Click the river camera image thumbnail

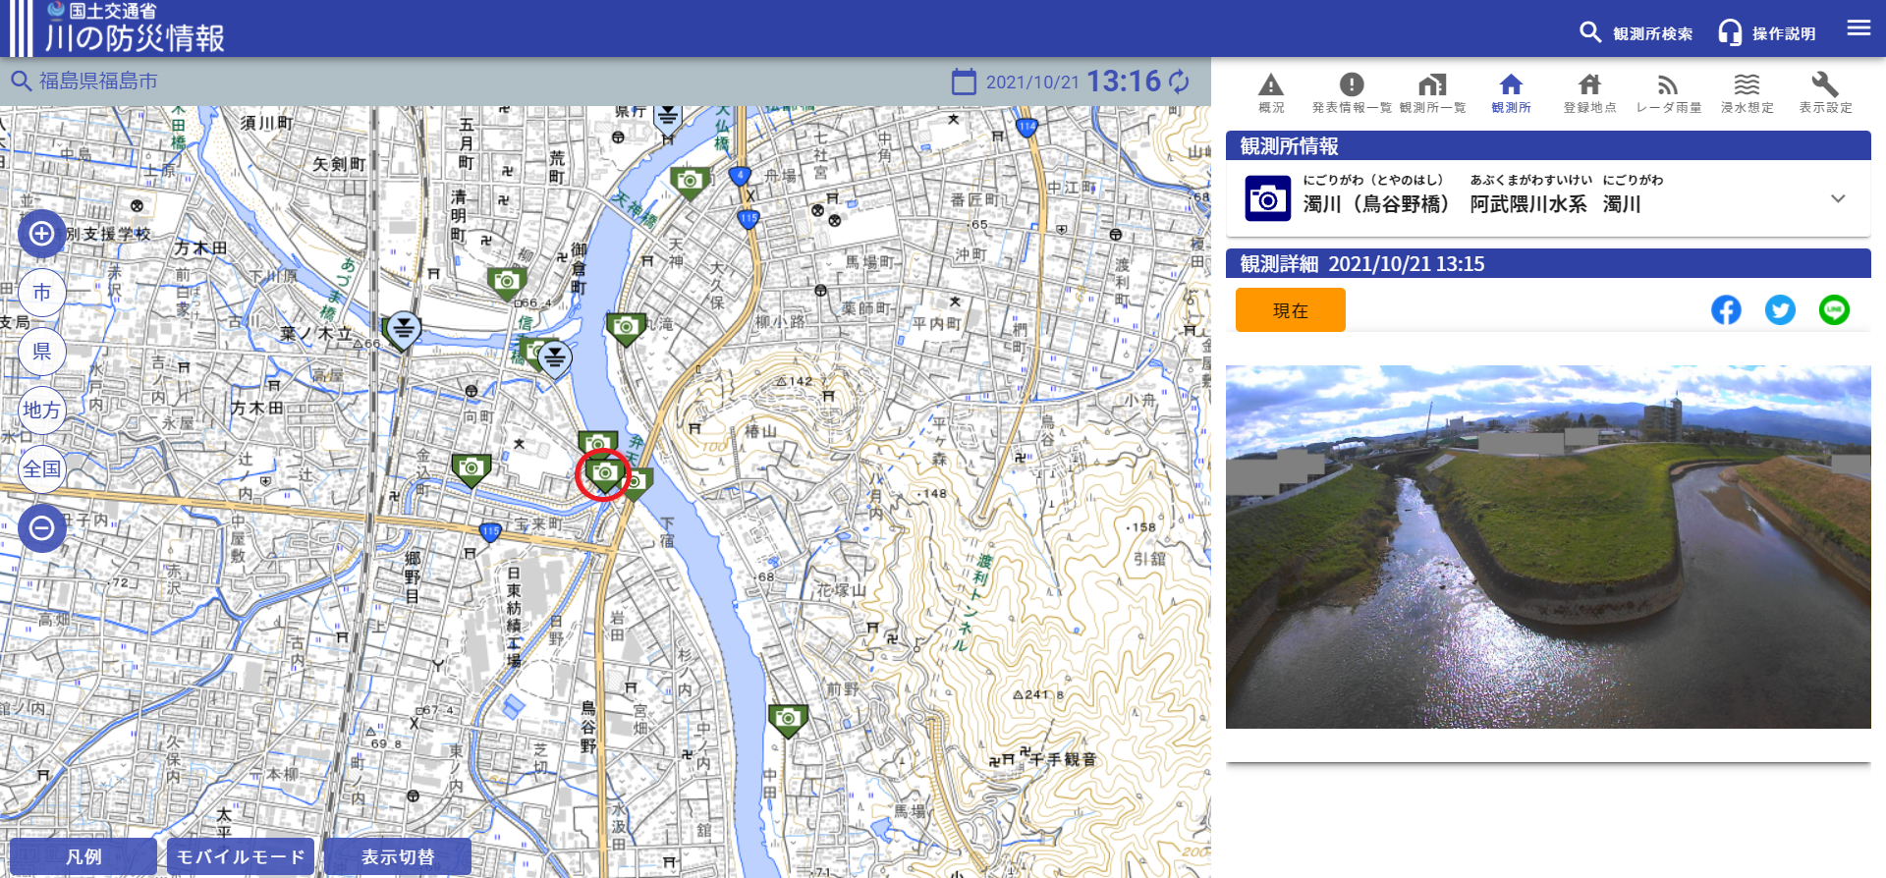(x=1548, y=547)
